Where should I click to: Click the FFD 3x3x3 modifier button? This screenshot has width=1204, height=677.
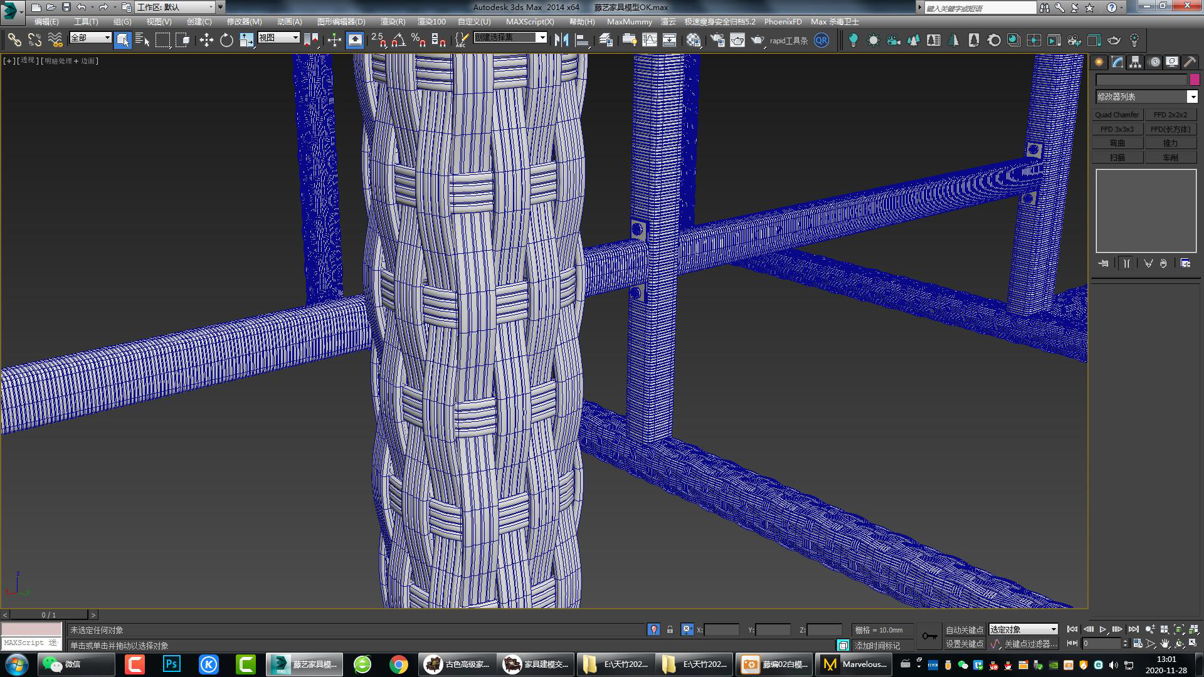pyautogui.click(x=1117, y=129)
